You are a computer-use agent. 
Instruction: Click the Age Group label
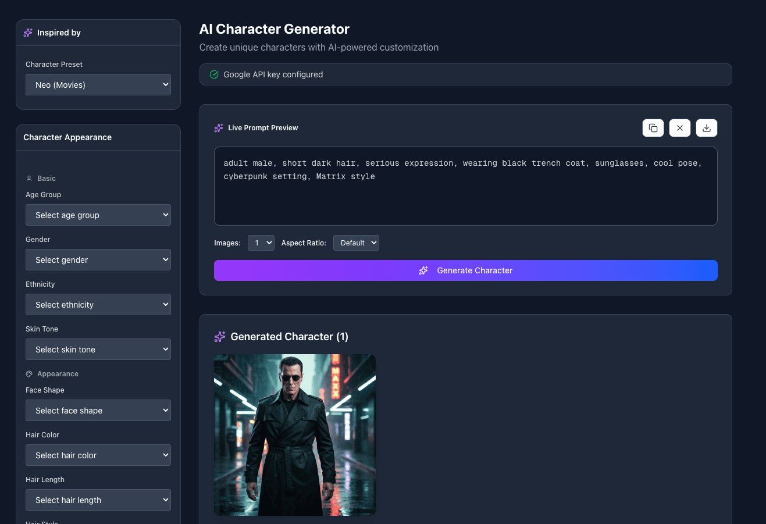pos(43,195)
